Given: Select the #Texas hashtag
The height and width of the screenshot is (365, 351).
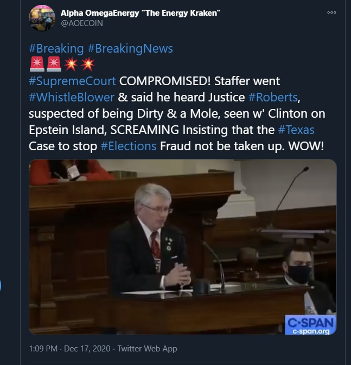Looking at the screenshot, I should click(x=296, y=130).
